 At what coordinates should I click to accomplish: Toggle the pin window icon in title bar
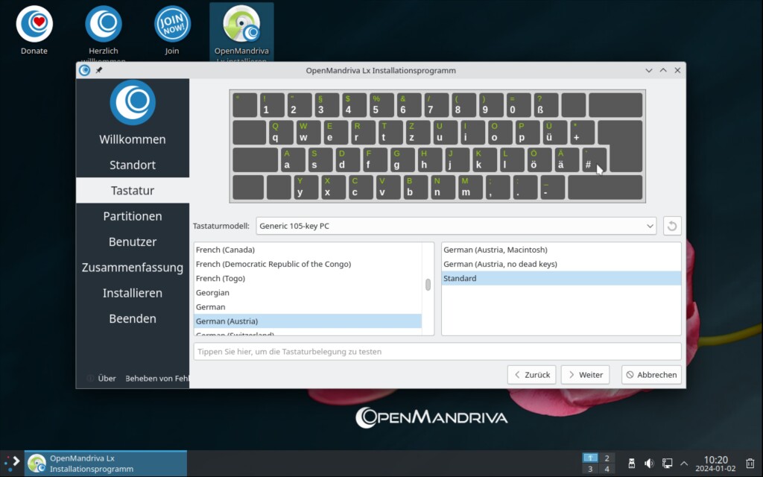pos(99,70)
